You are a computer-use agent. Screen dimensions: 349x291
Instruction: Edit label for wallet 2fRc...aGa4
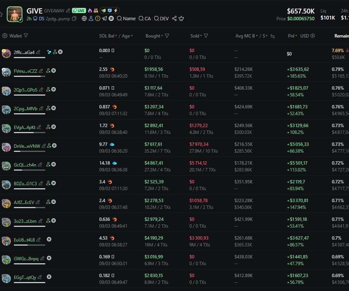(x=38, y=52)
